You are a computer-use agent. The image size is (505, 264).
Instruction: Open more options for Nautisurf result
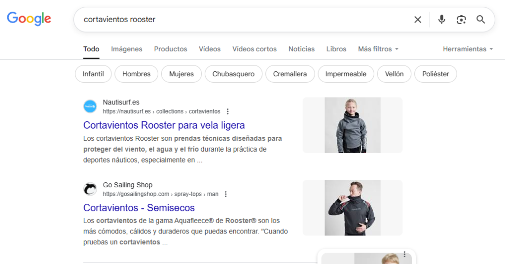[228, 112]
